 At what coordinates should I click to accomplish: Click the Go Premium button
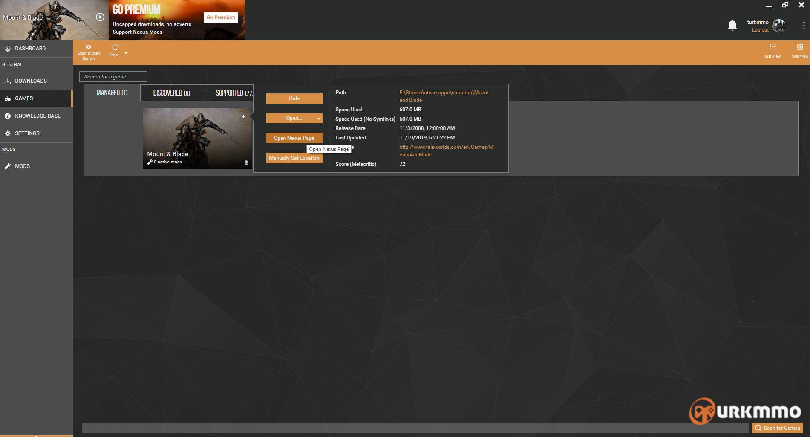[x=221, y=17]
